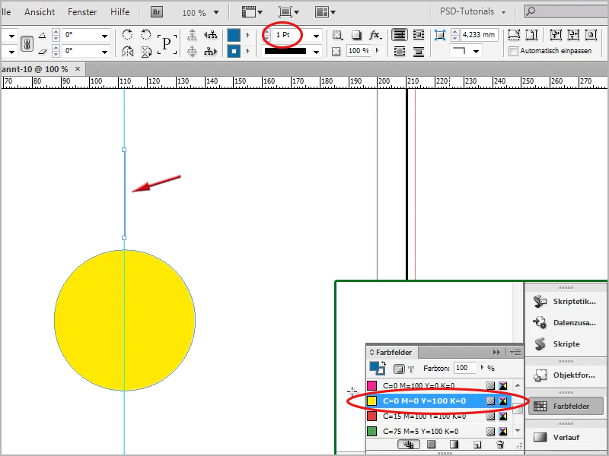Screen dimensions: 609x456
Task: Open the fx effects menu icon
Action: tap(375, 35)
